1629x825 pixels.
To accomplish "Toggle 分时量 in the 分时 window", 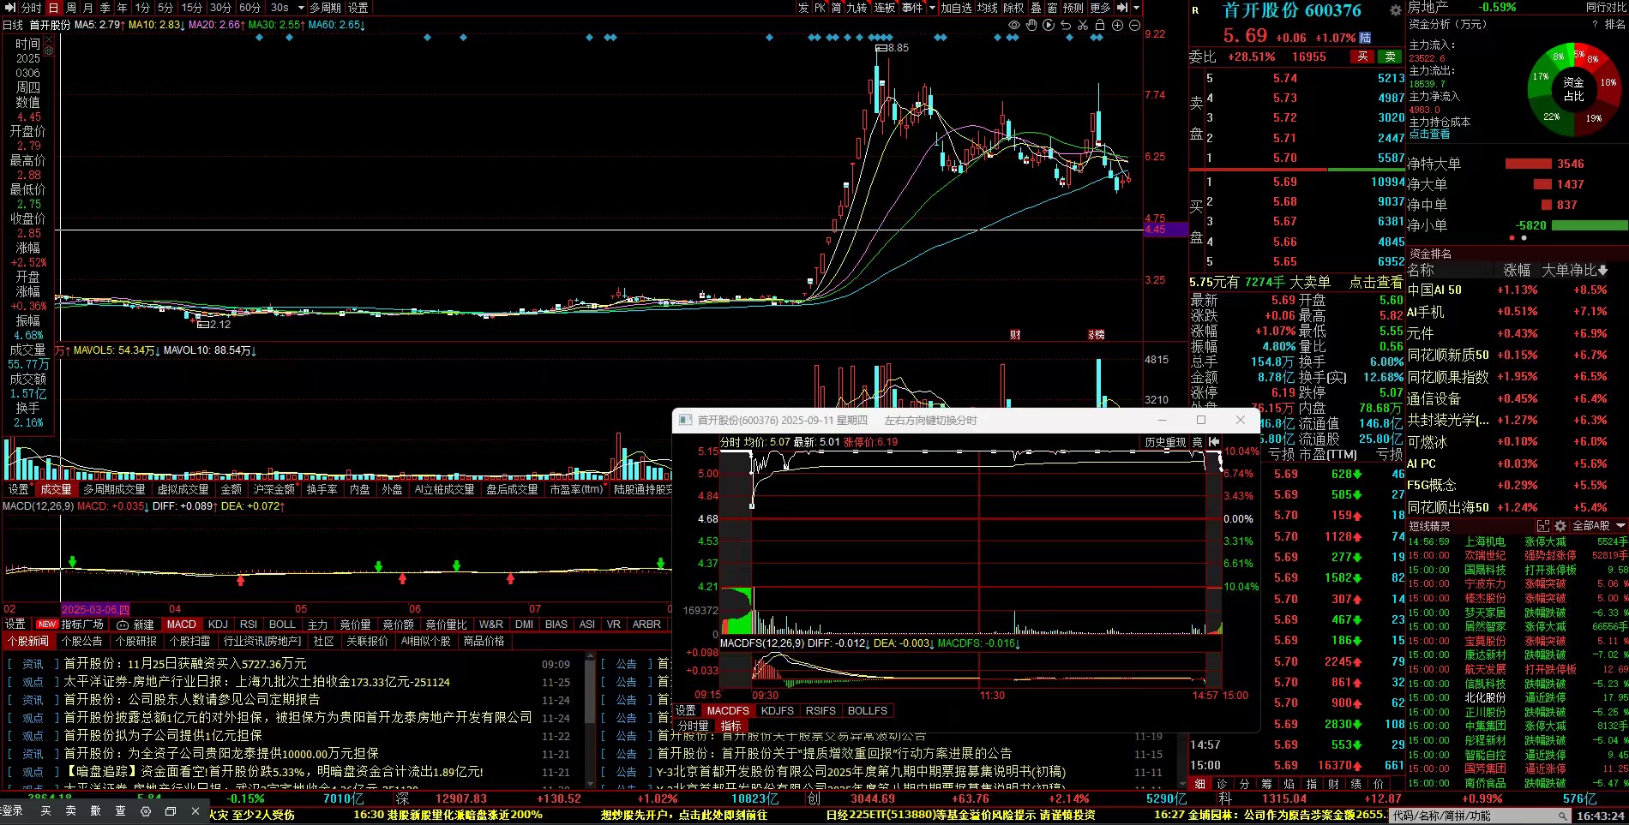I will point(694,726).
